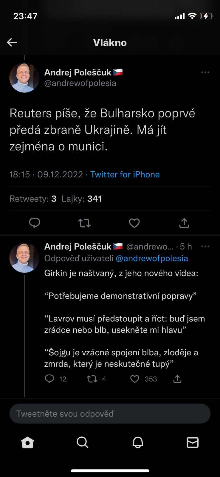Retweet the main Bulharsko tweet
Screen dimensions: 220x477
84,223
